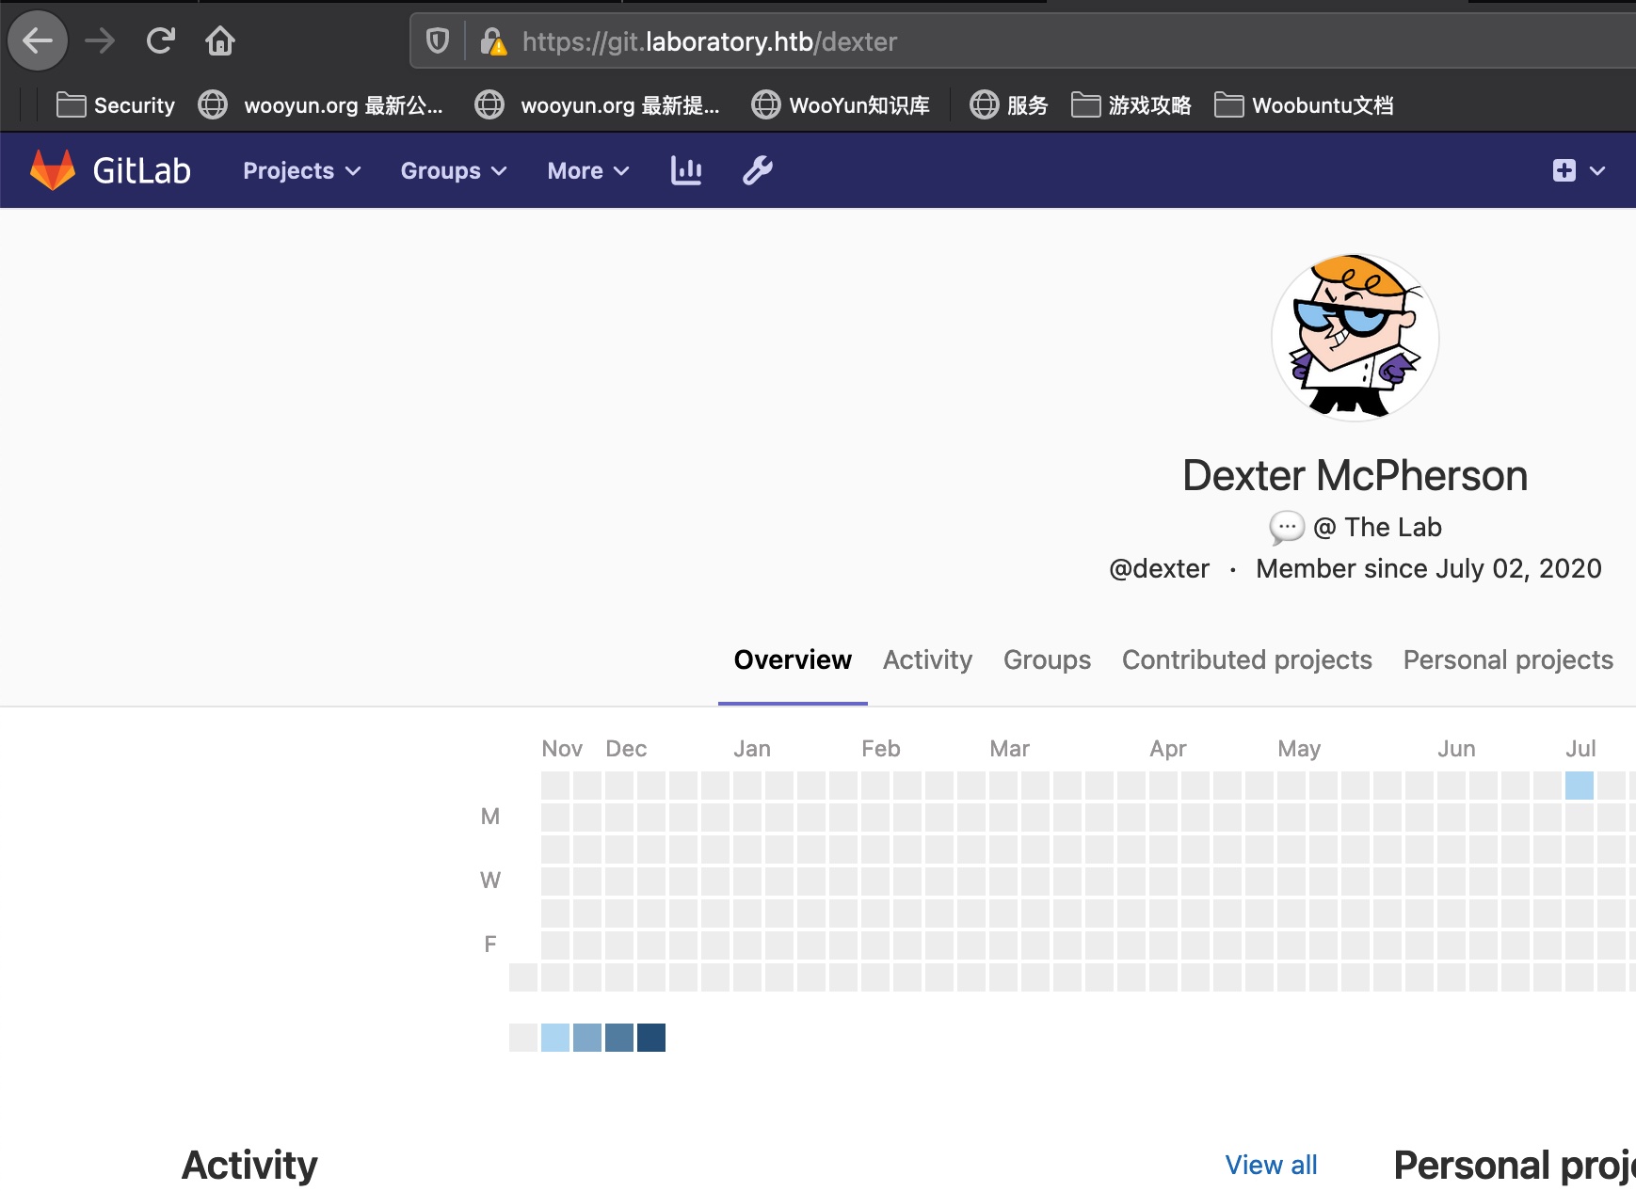The height and width of the screenshot is (1191, 1636).
Task: Reload the page with the refresh icon
Action: tap(160, 40)
